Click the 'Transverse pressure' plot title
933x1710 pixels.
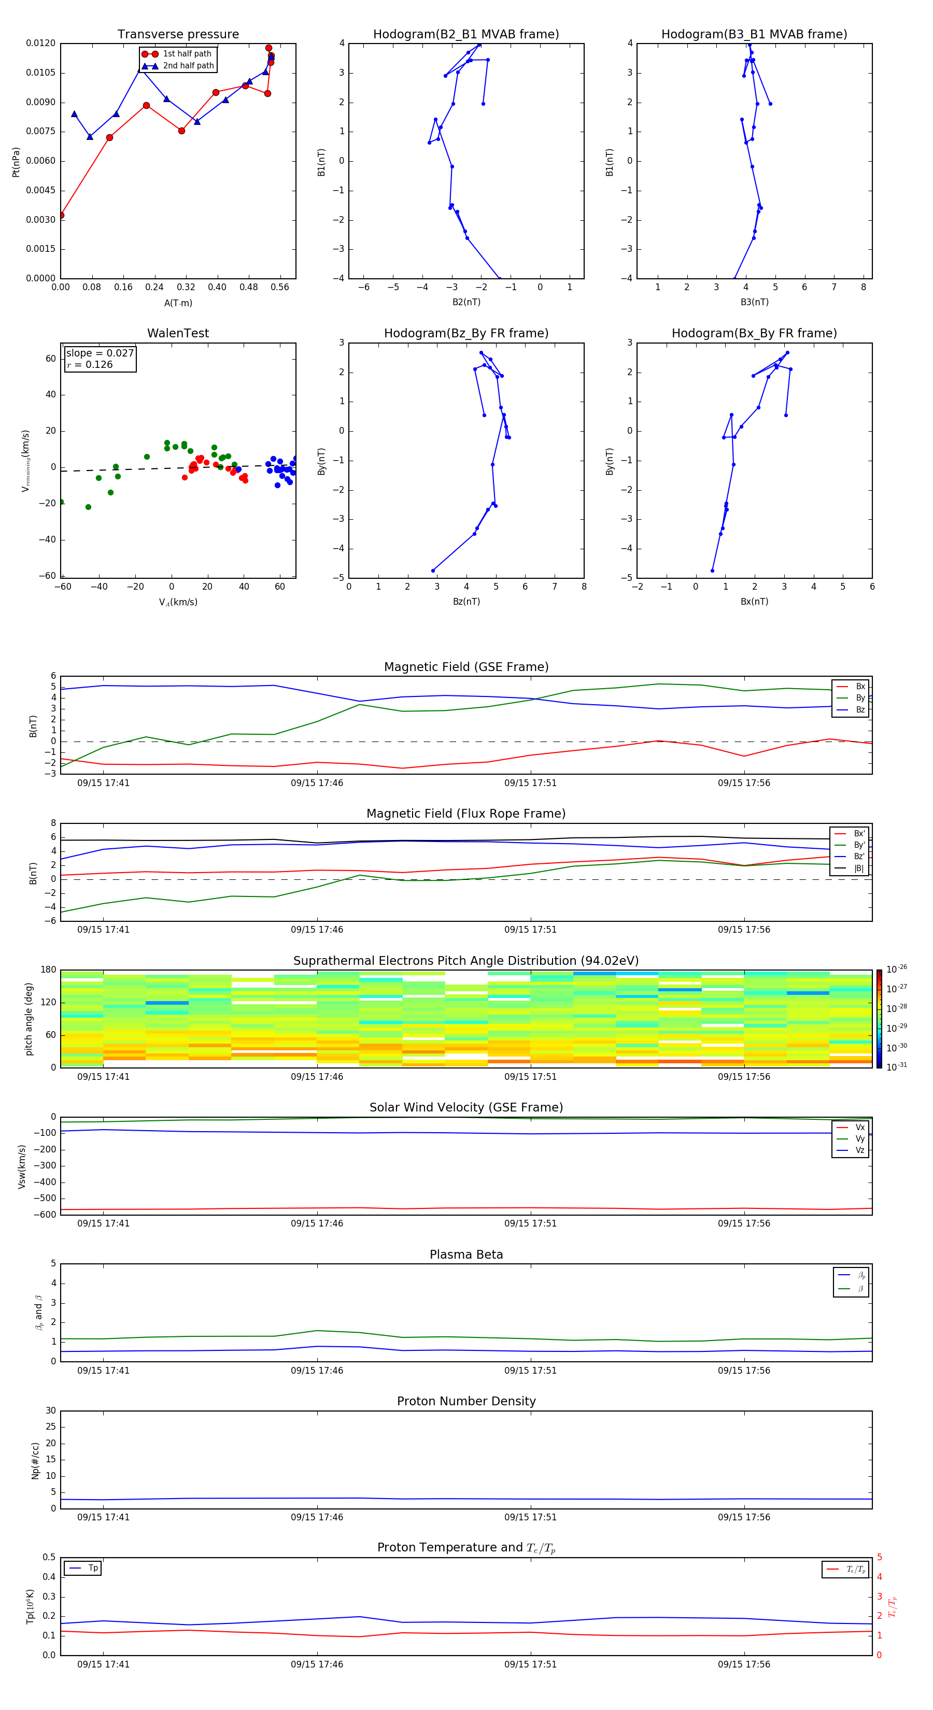[x=178, y=35]
